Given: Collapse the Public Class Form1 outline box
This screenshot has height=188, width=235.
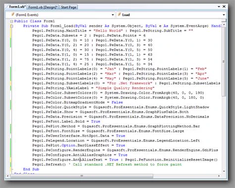Looking at the screenshot, I should pyautogui.click(x=11, y=21).
